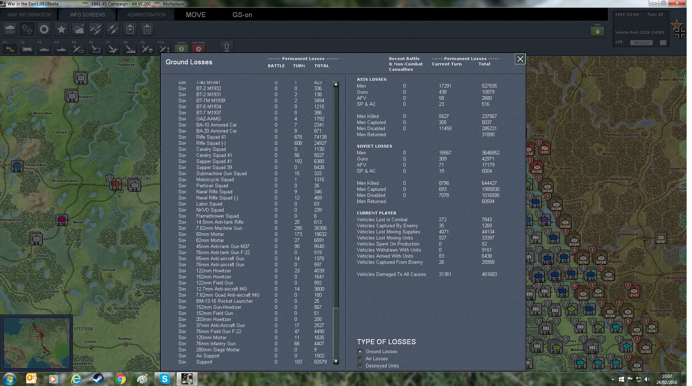Select the 7.62mm Machine Gun row

[x=253, y=228]
